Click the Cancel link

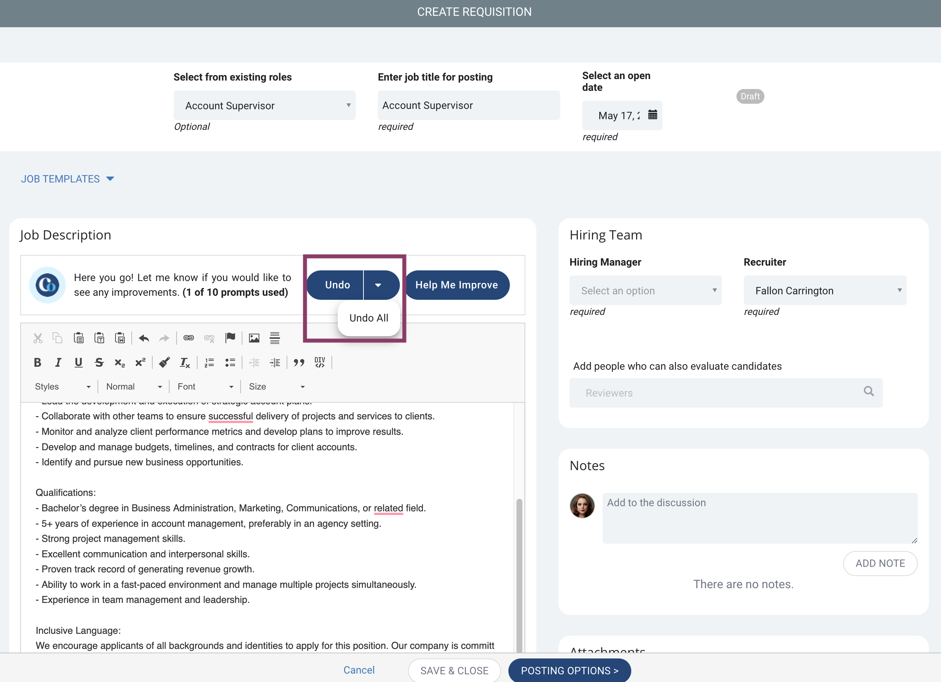pyautogui.click(x=359, y=670)
